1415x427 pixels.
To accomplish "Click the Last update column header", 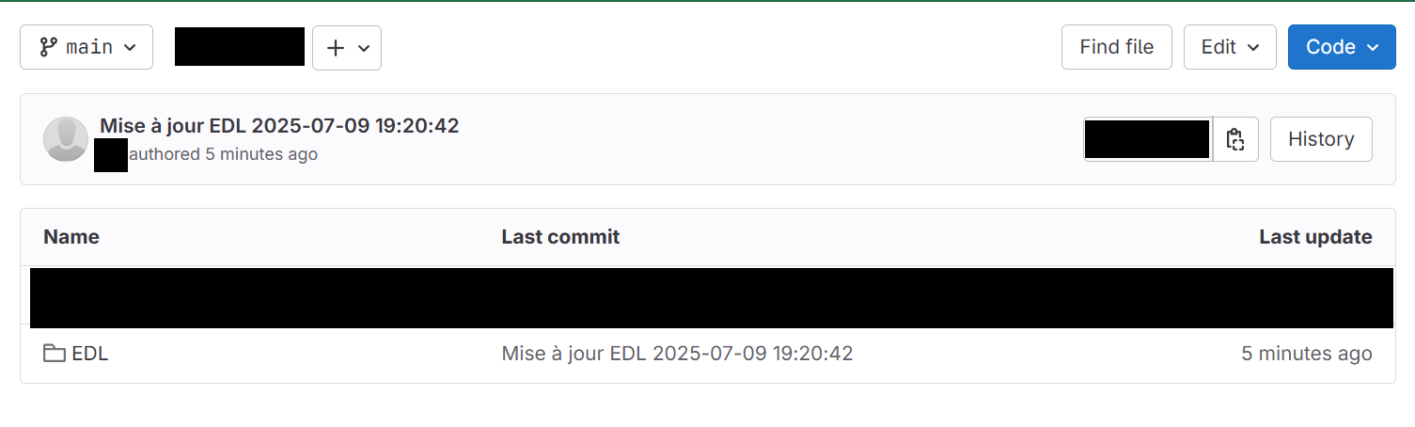I will (1315, 237).
